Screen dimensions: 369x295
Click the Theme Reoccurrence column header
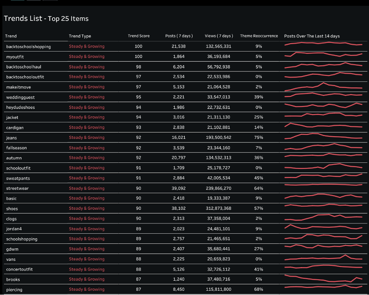tap(259, 36)
